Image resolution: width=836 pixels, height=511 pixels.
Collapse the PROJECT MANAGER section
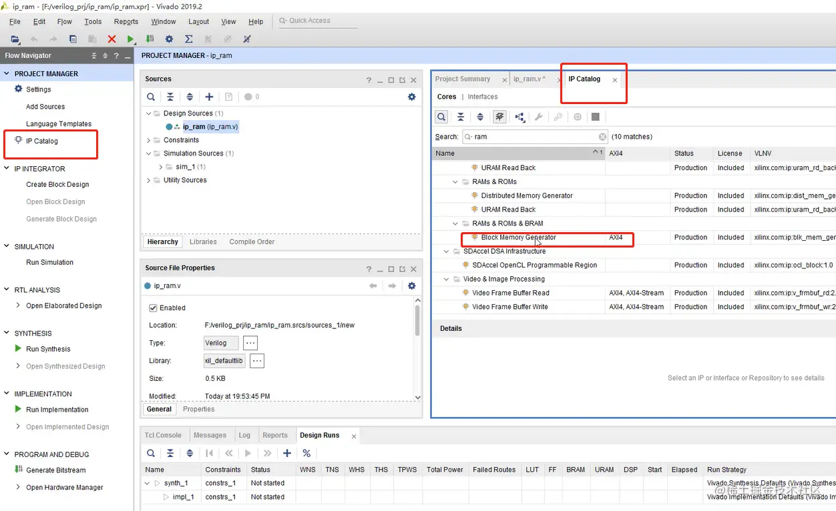pos(7,74)
